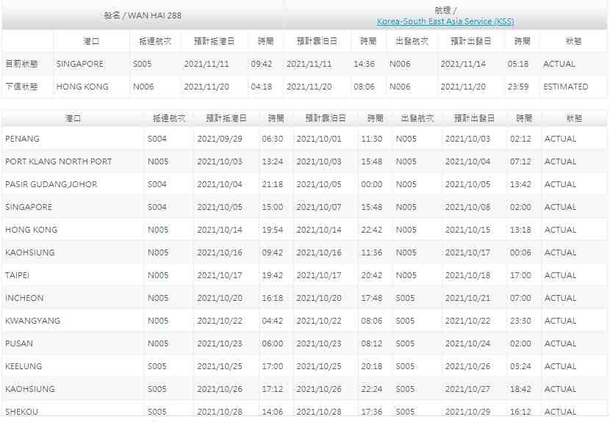Select the TAIPEI port row
The image size is (610, 422).
[304, 275]
